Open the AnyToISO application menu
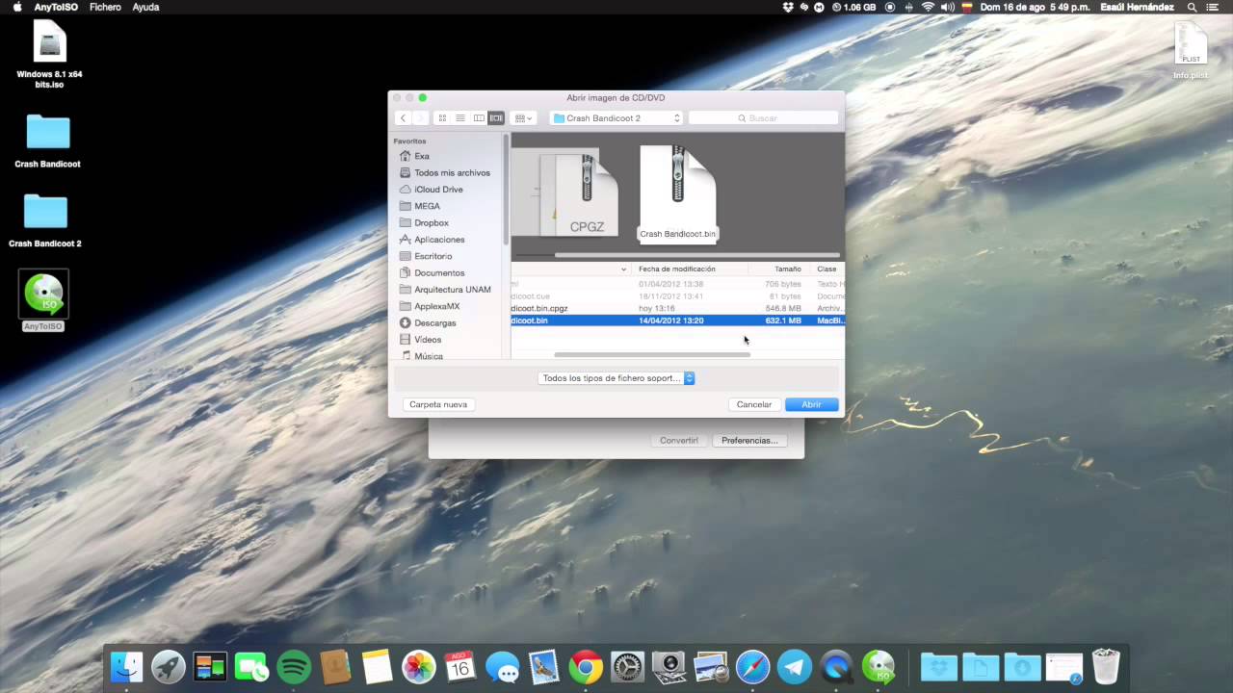Screen dimensions: 1233x693 click(x=56, y=7)
